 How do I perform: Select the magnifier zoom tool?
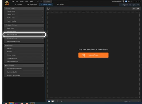(134, 8)
